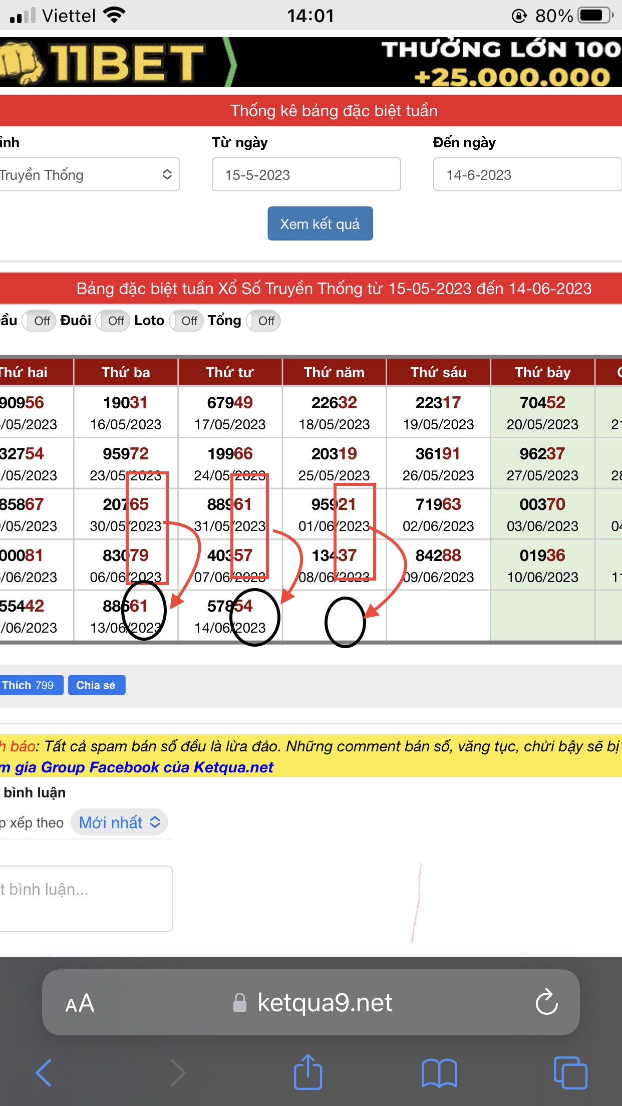622x1106 pixels.
Task: Tap the Safari forward arrow
Action: [178, 1072]
